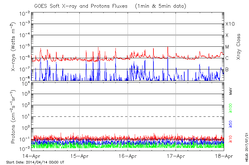Click the Protons y-axis label

coord(14,118)
